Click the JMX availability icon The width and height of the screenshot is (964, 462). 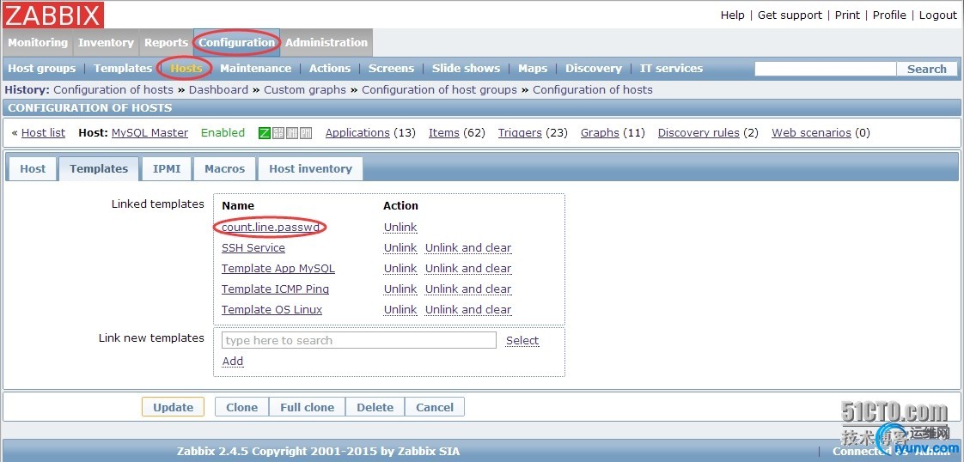click(x=292, y=133)
